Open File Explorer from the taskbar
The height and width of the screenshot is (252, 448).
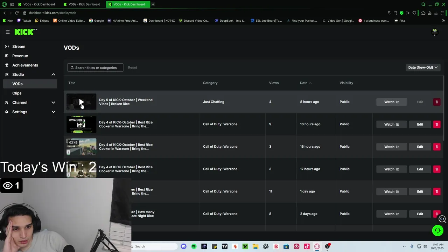pyautogui.click(x=255, y=246)
